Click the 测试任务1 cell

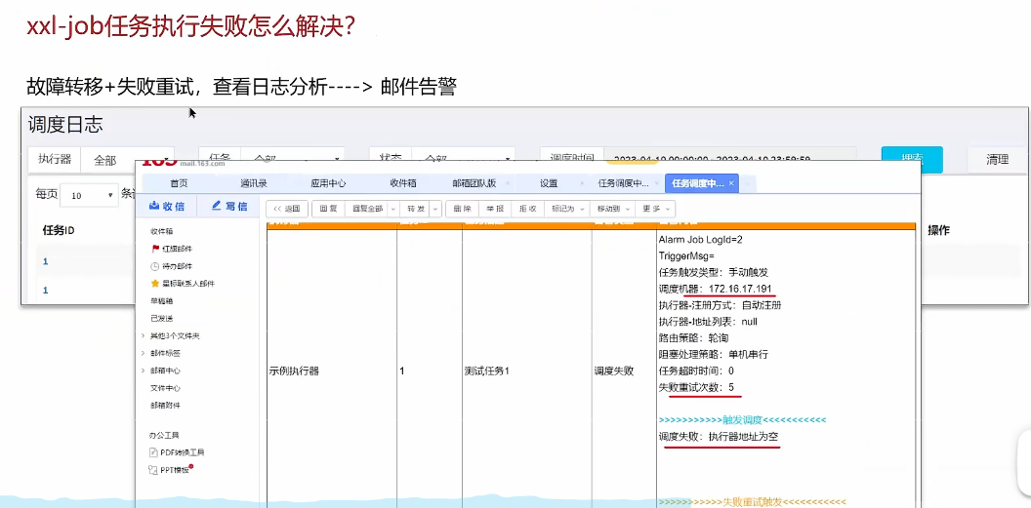[x=487, y=371]
